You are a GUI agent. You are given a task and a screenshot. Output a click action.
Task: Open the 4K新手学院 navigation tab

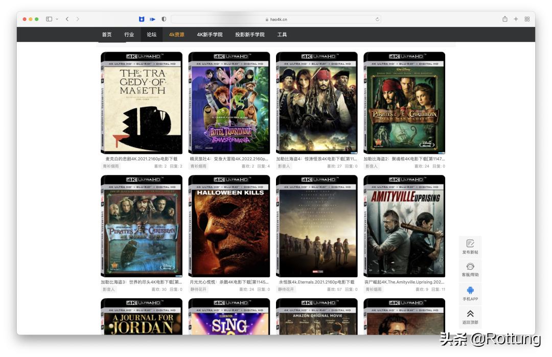pyautogui.click(x=210, y=34)
